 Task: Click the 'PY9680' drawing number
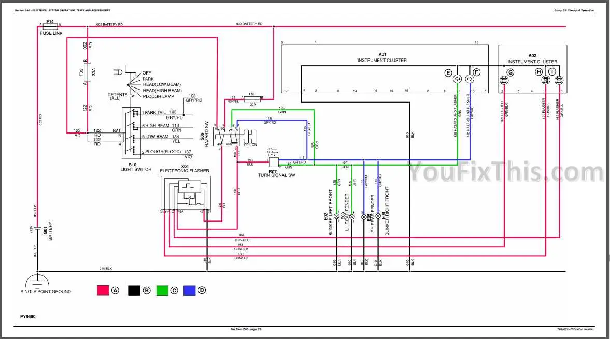(27, 316)
